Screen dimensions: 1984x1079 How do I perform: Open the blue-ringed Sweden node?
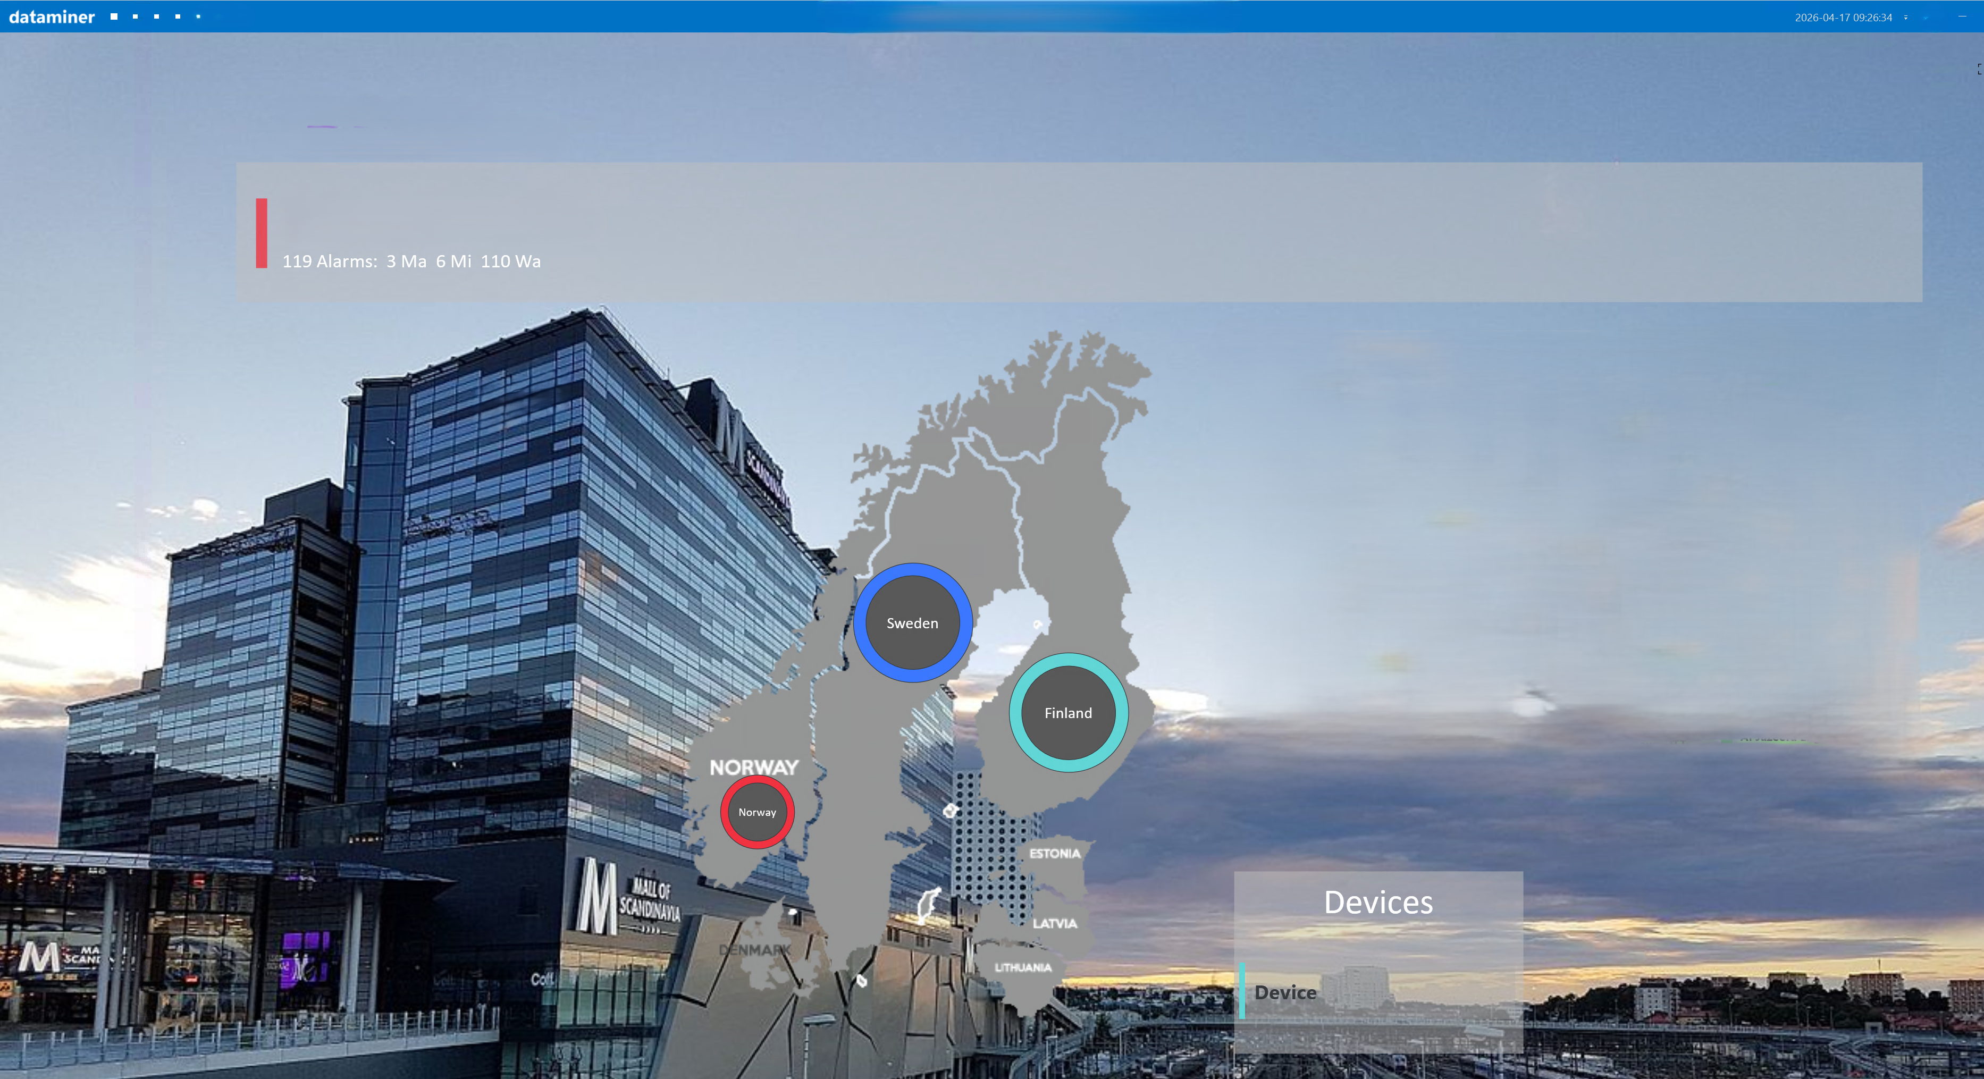click(912, 622)
